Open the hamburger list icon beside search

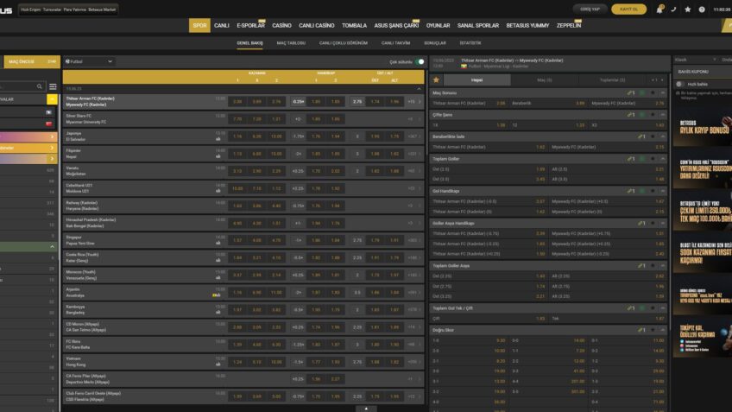(54, 86)
